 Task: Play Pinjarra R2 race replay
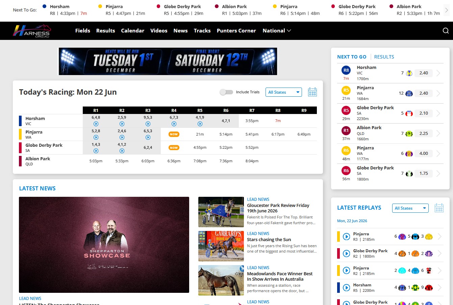click(122, 137)
